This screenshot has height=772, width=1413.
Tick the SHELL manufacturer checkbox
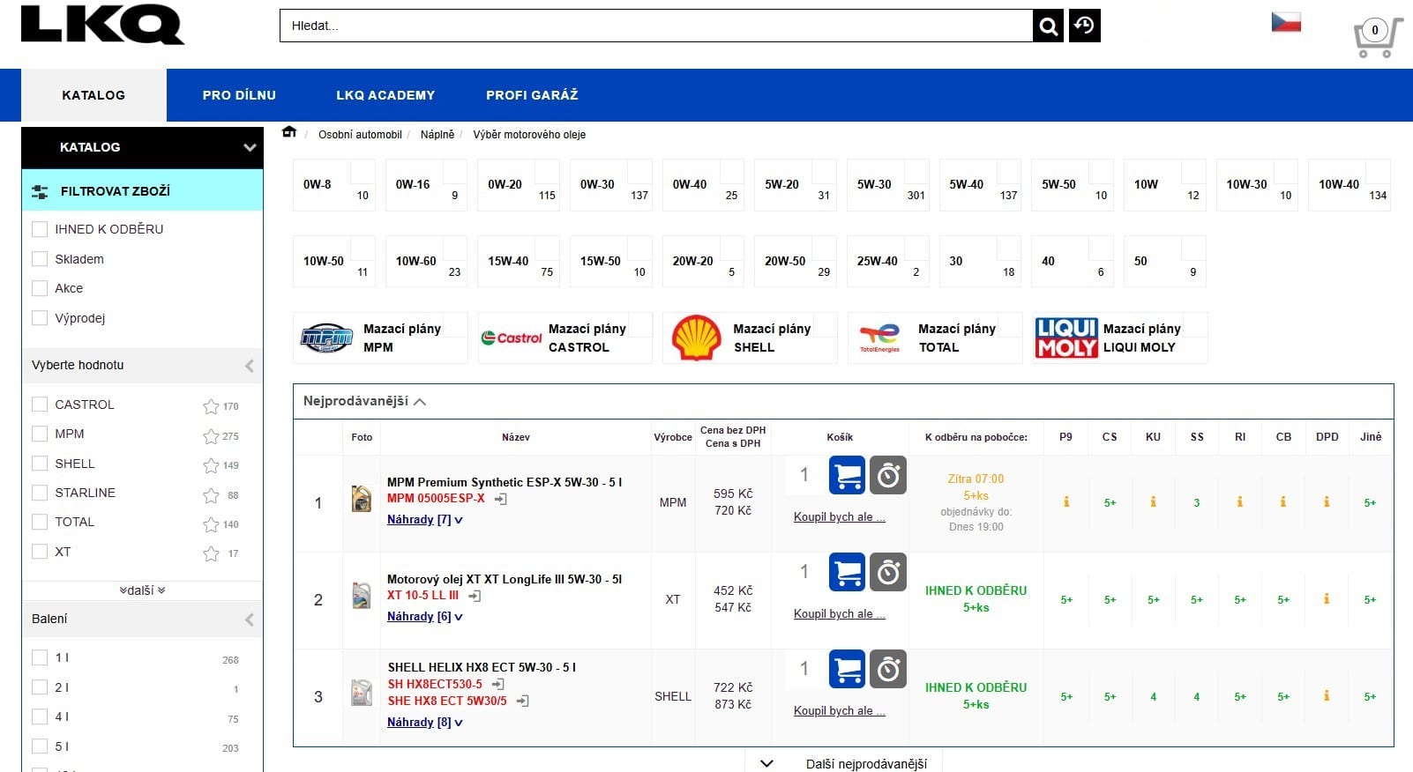(40, 464)
